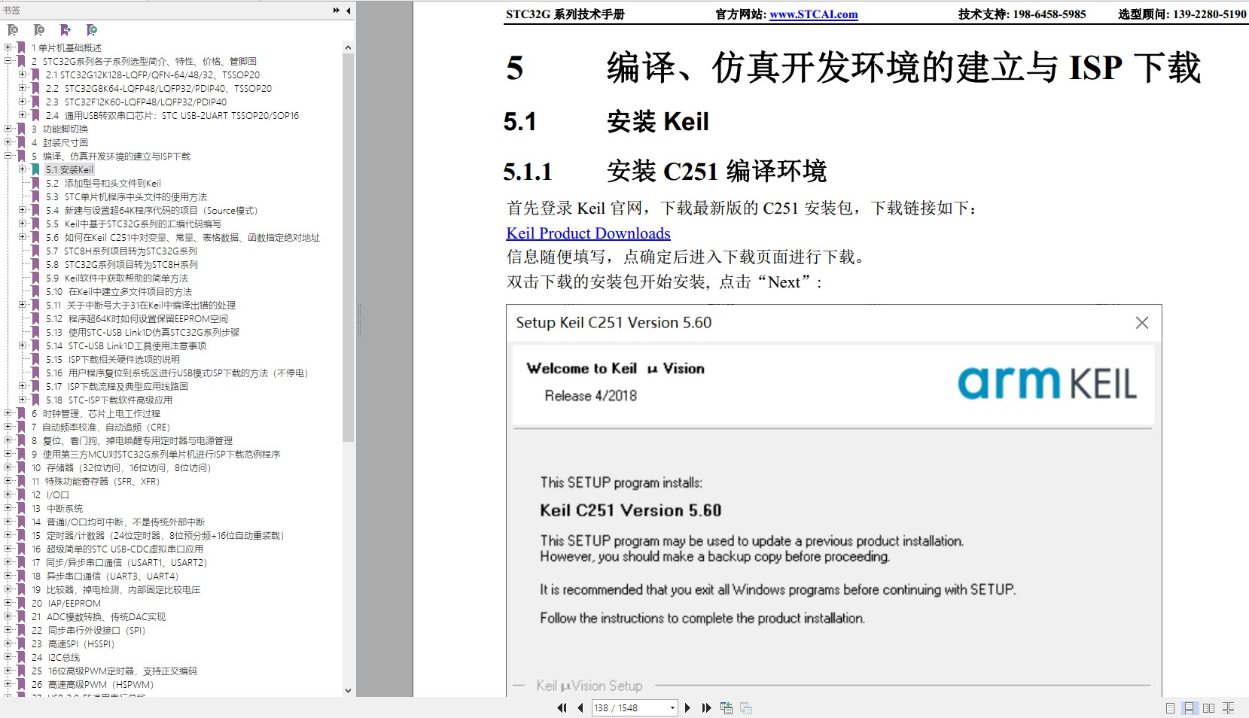Viewport: 1249px width, 718px height.
Task: Select bookmark 2.3 STC32F12K60-LQFP48
Action: click(x=136, y=102)
